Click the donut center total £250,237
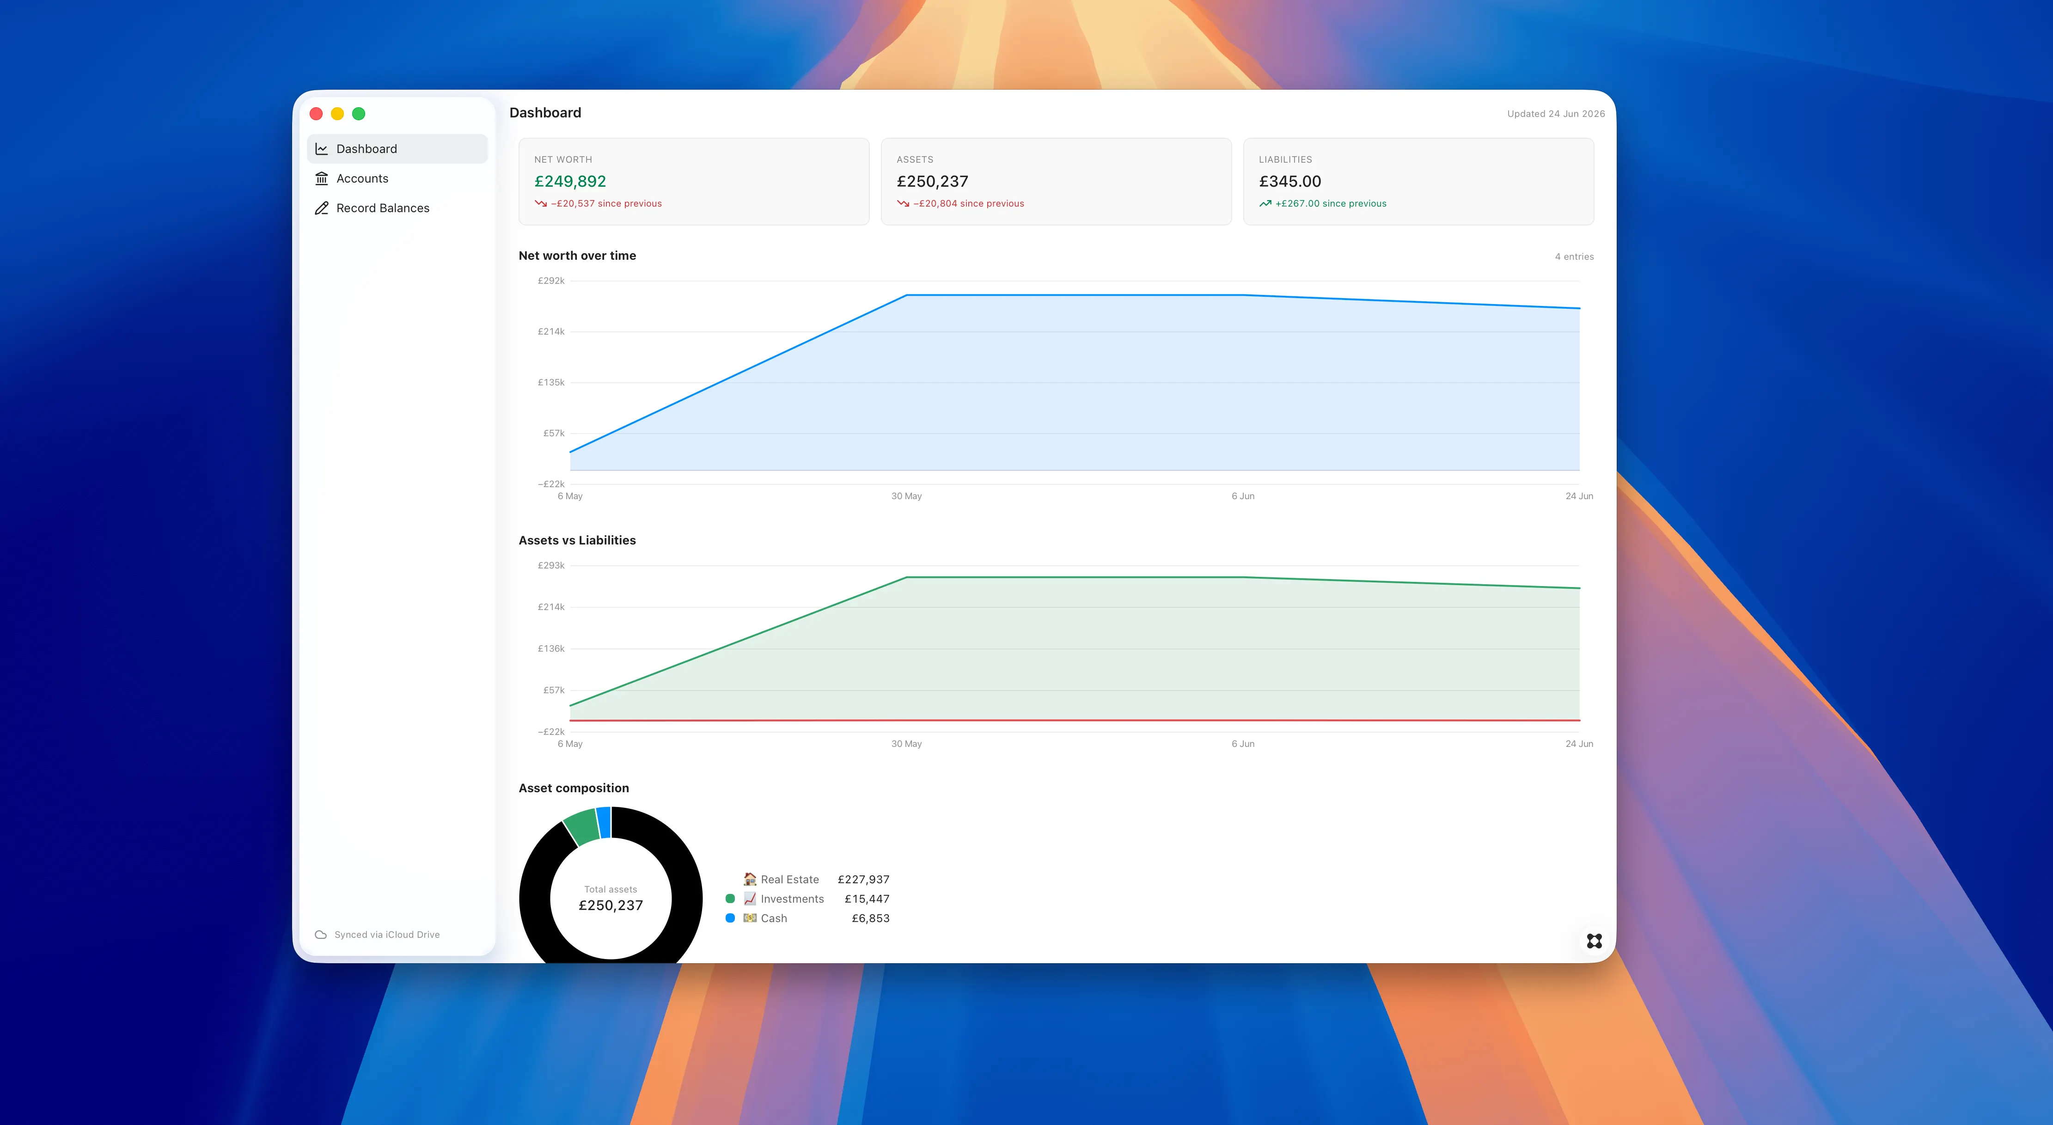2053x1125 pixels. click(x=611, y=906)
